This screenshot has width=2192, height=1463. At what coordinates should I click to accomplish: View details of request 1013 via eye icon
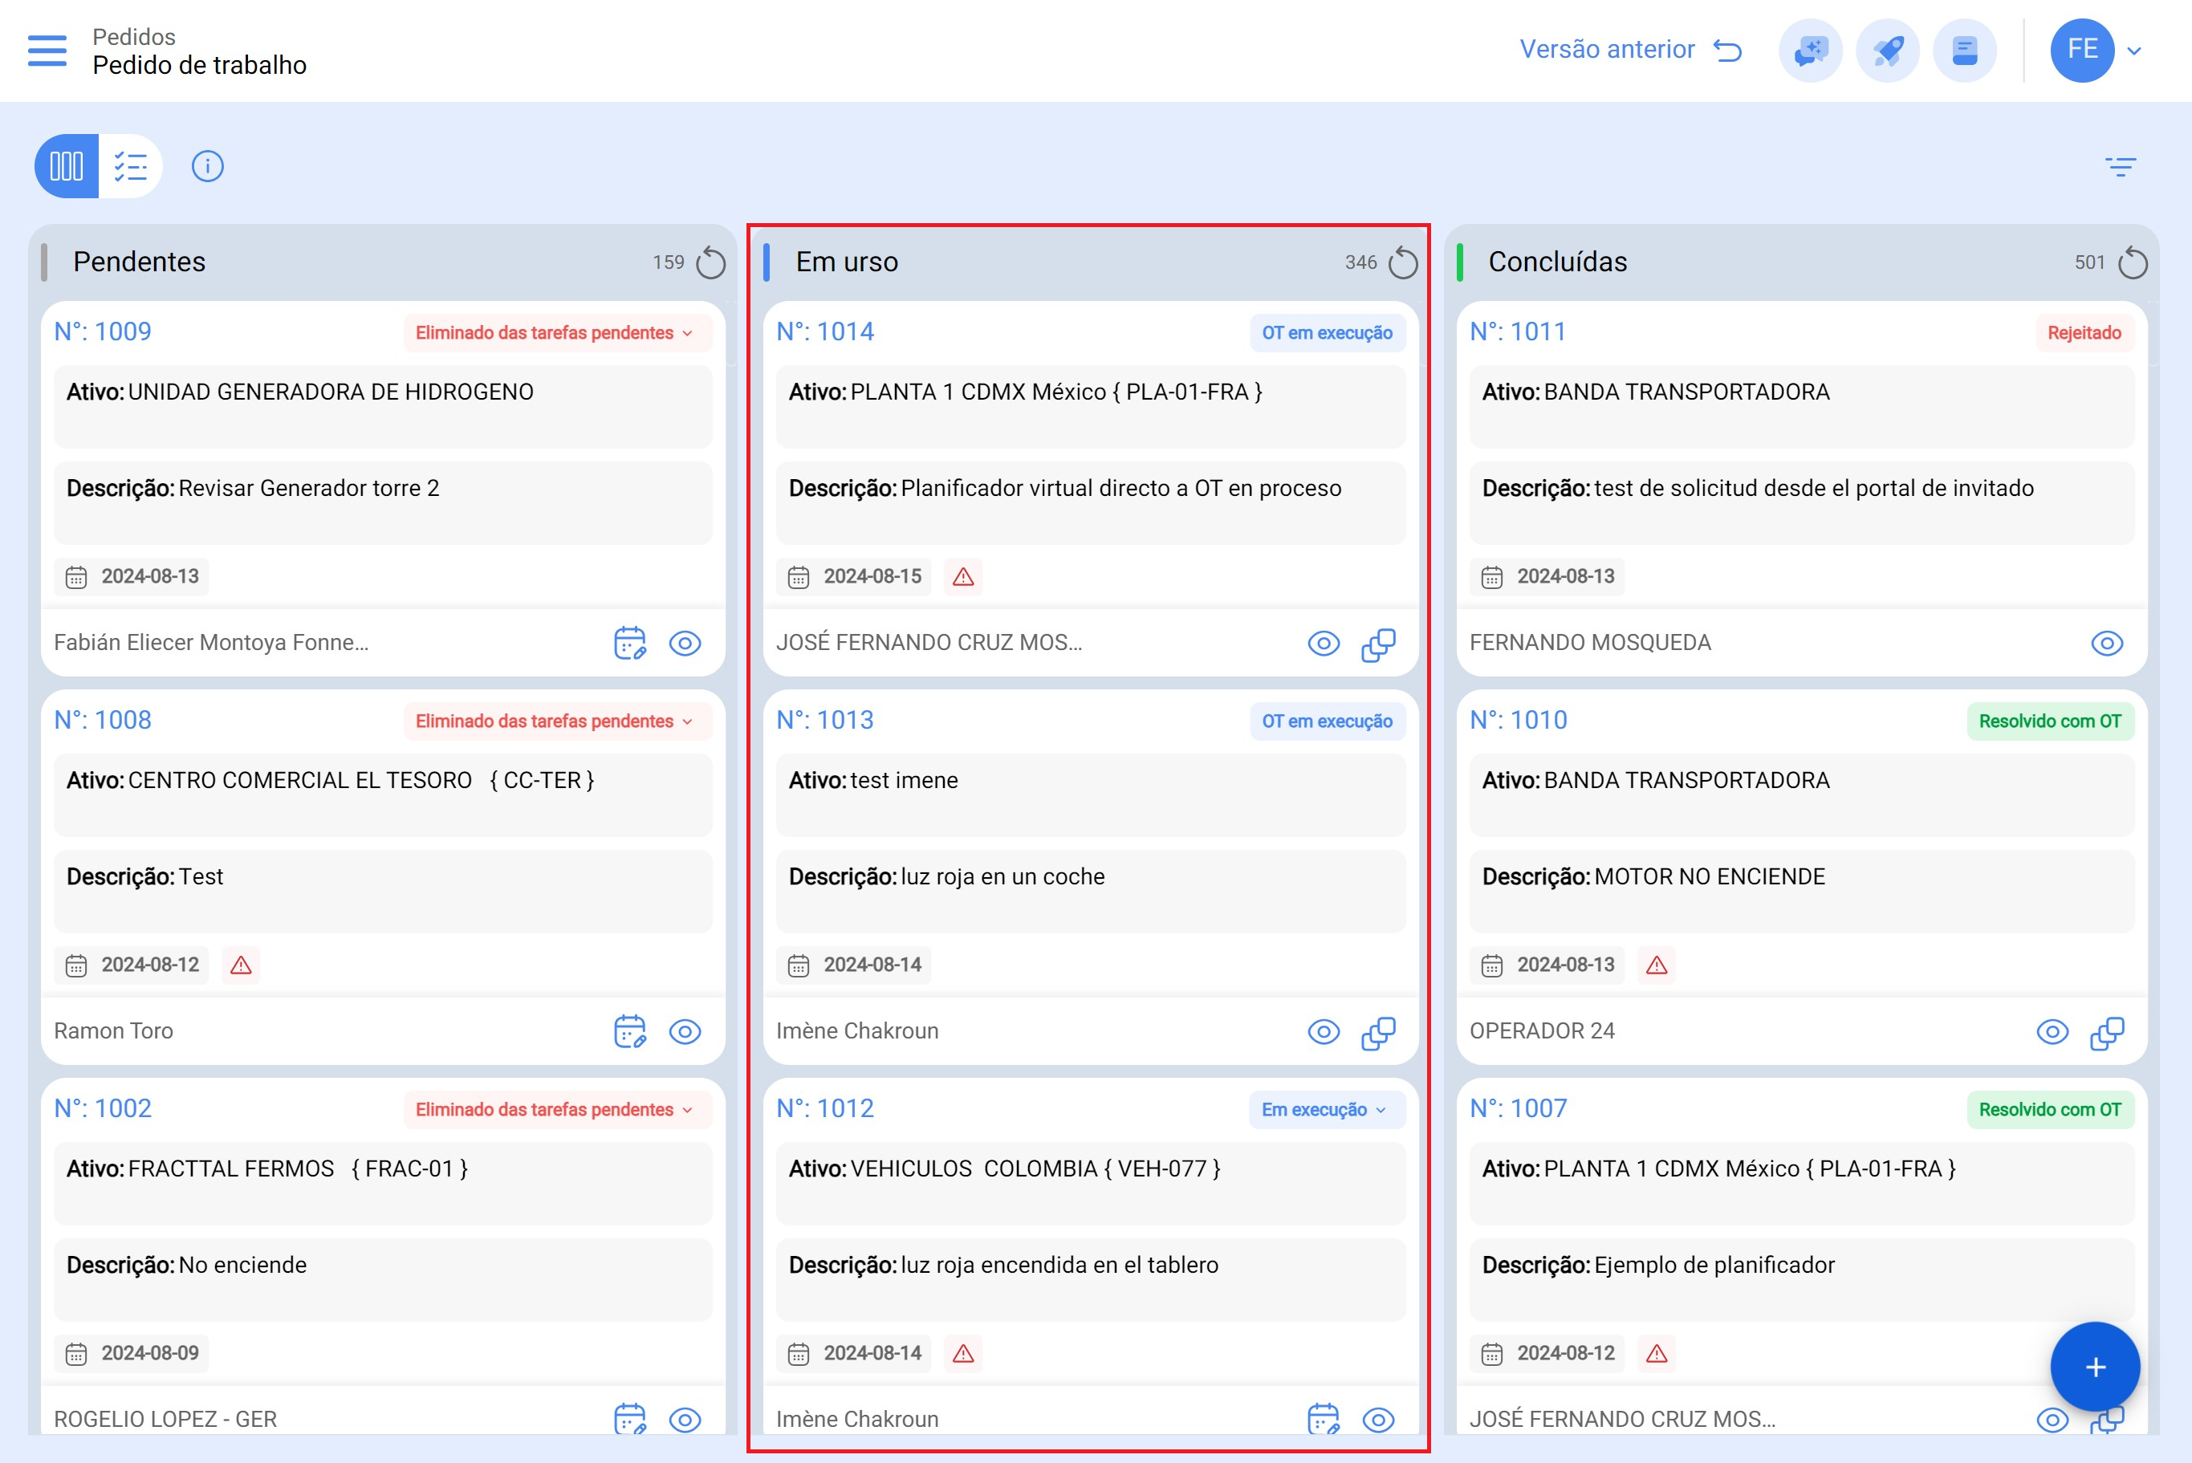[1324, 1032]
